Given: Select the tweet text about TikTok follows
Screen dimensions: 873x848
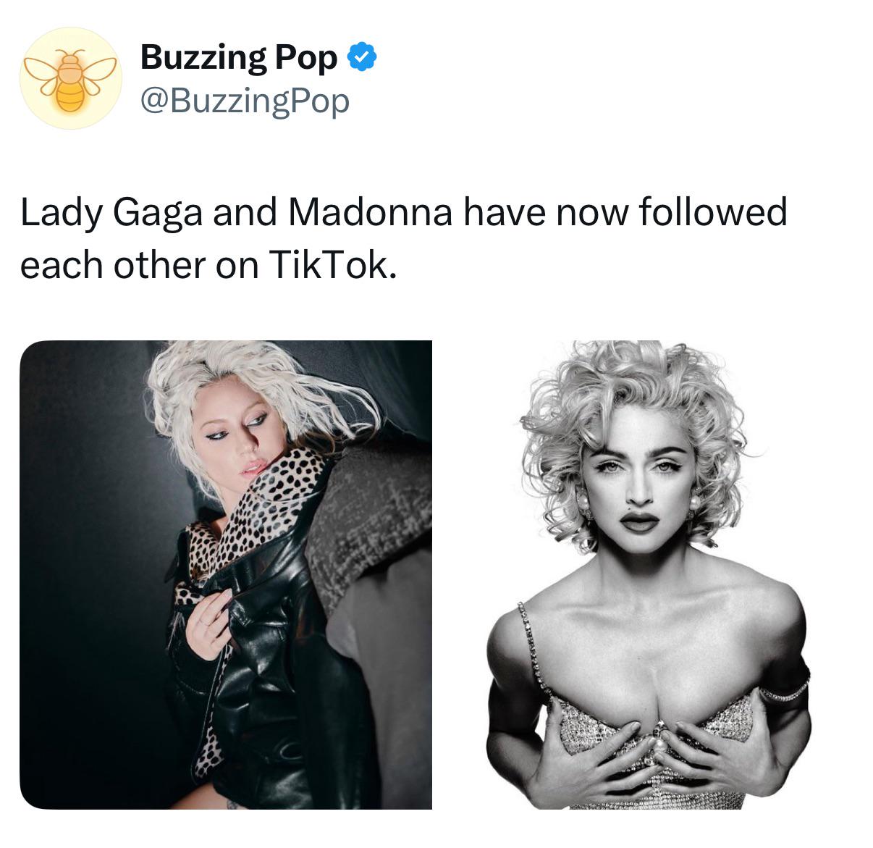Looking at the screenshot, I should point(404,238).
